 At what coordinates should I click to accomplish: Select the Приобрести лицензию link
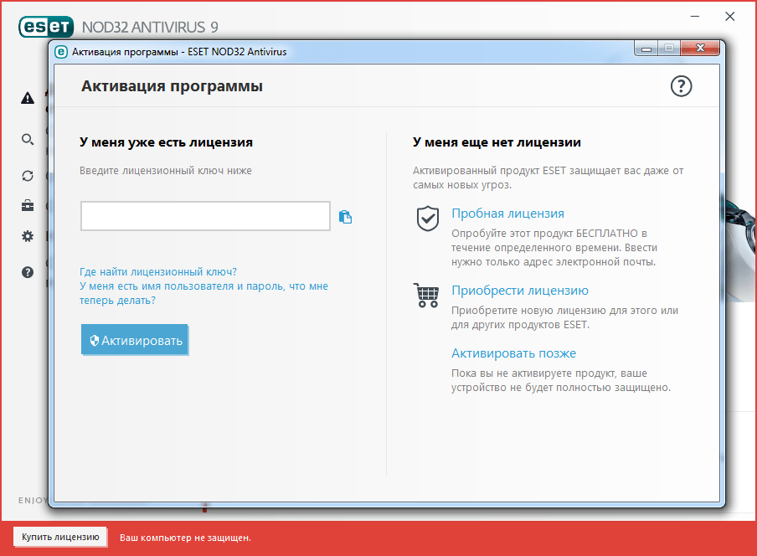[x=519, y=291]
